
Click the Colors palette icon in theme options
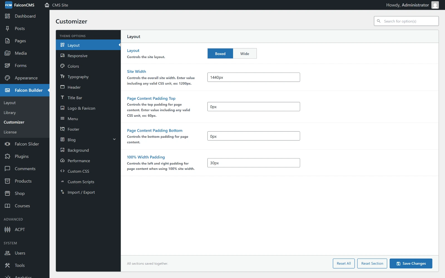click(x=63, y=66)
